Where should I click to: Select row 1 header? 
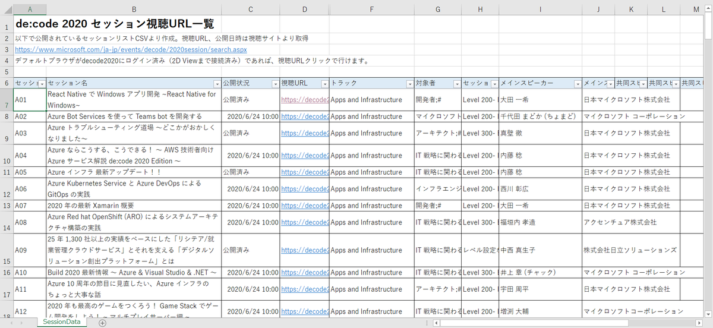pyautogui.click(x=7, y=24)
